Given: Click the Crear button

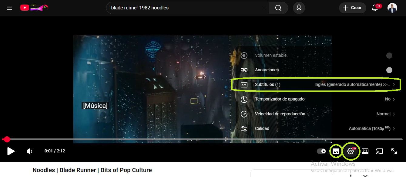Looking at the screenshot, I should coord(352,8).
